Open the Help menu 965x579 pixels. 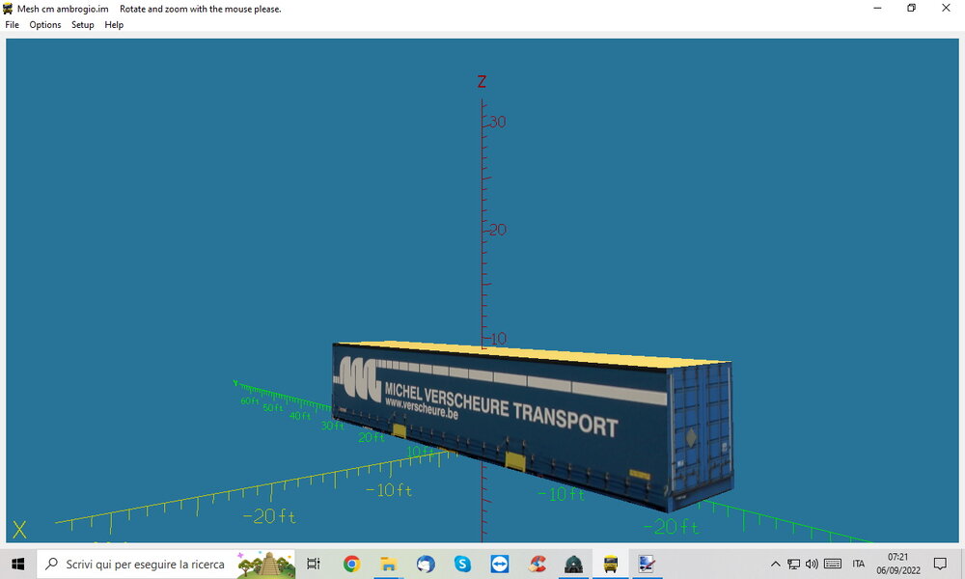114,25
